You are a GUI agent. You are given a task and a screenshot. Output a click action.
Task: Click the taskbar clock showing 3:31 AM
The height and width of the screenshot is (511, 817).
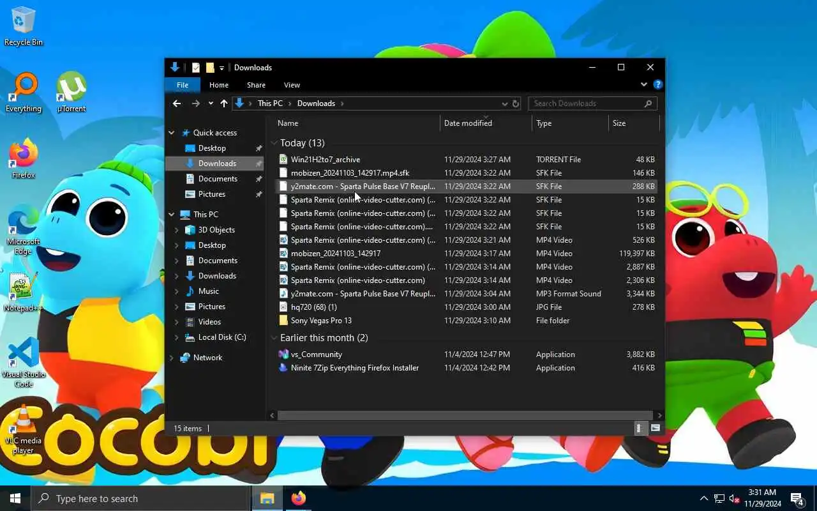point(762,498)
